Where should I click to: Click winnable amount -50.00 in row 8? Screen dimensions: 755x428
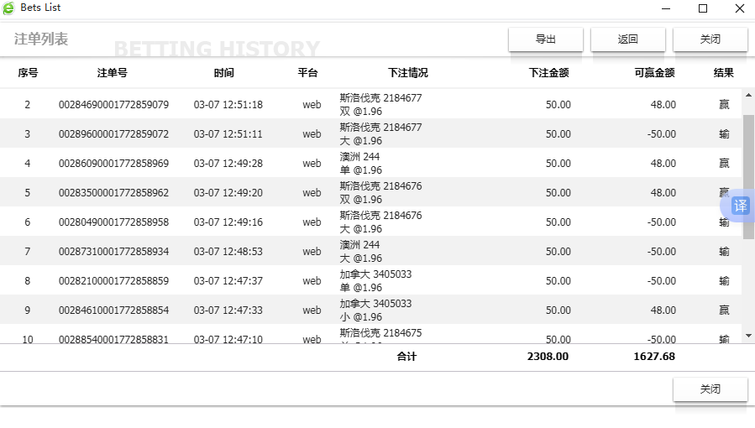point(662,280)
